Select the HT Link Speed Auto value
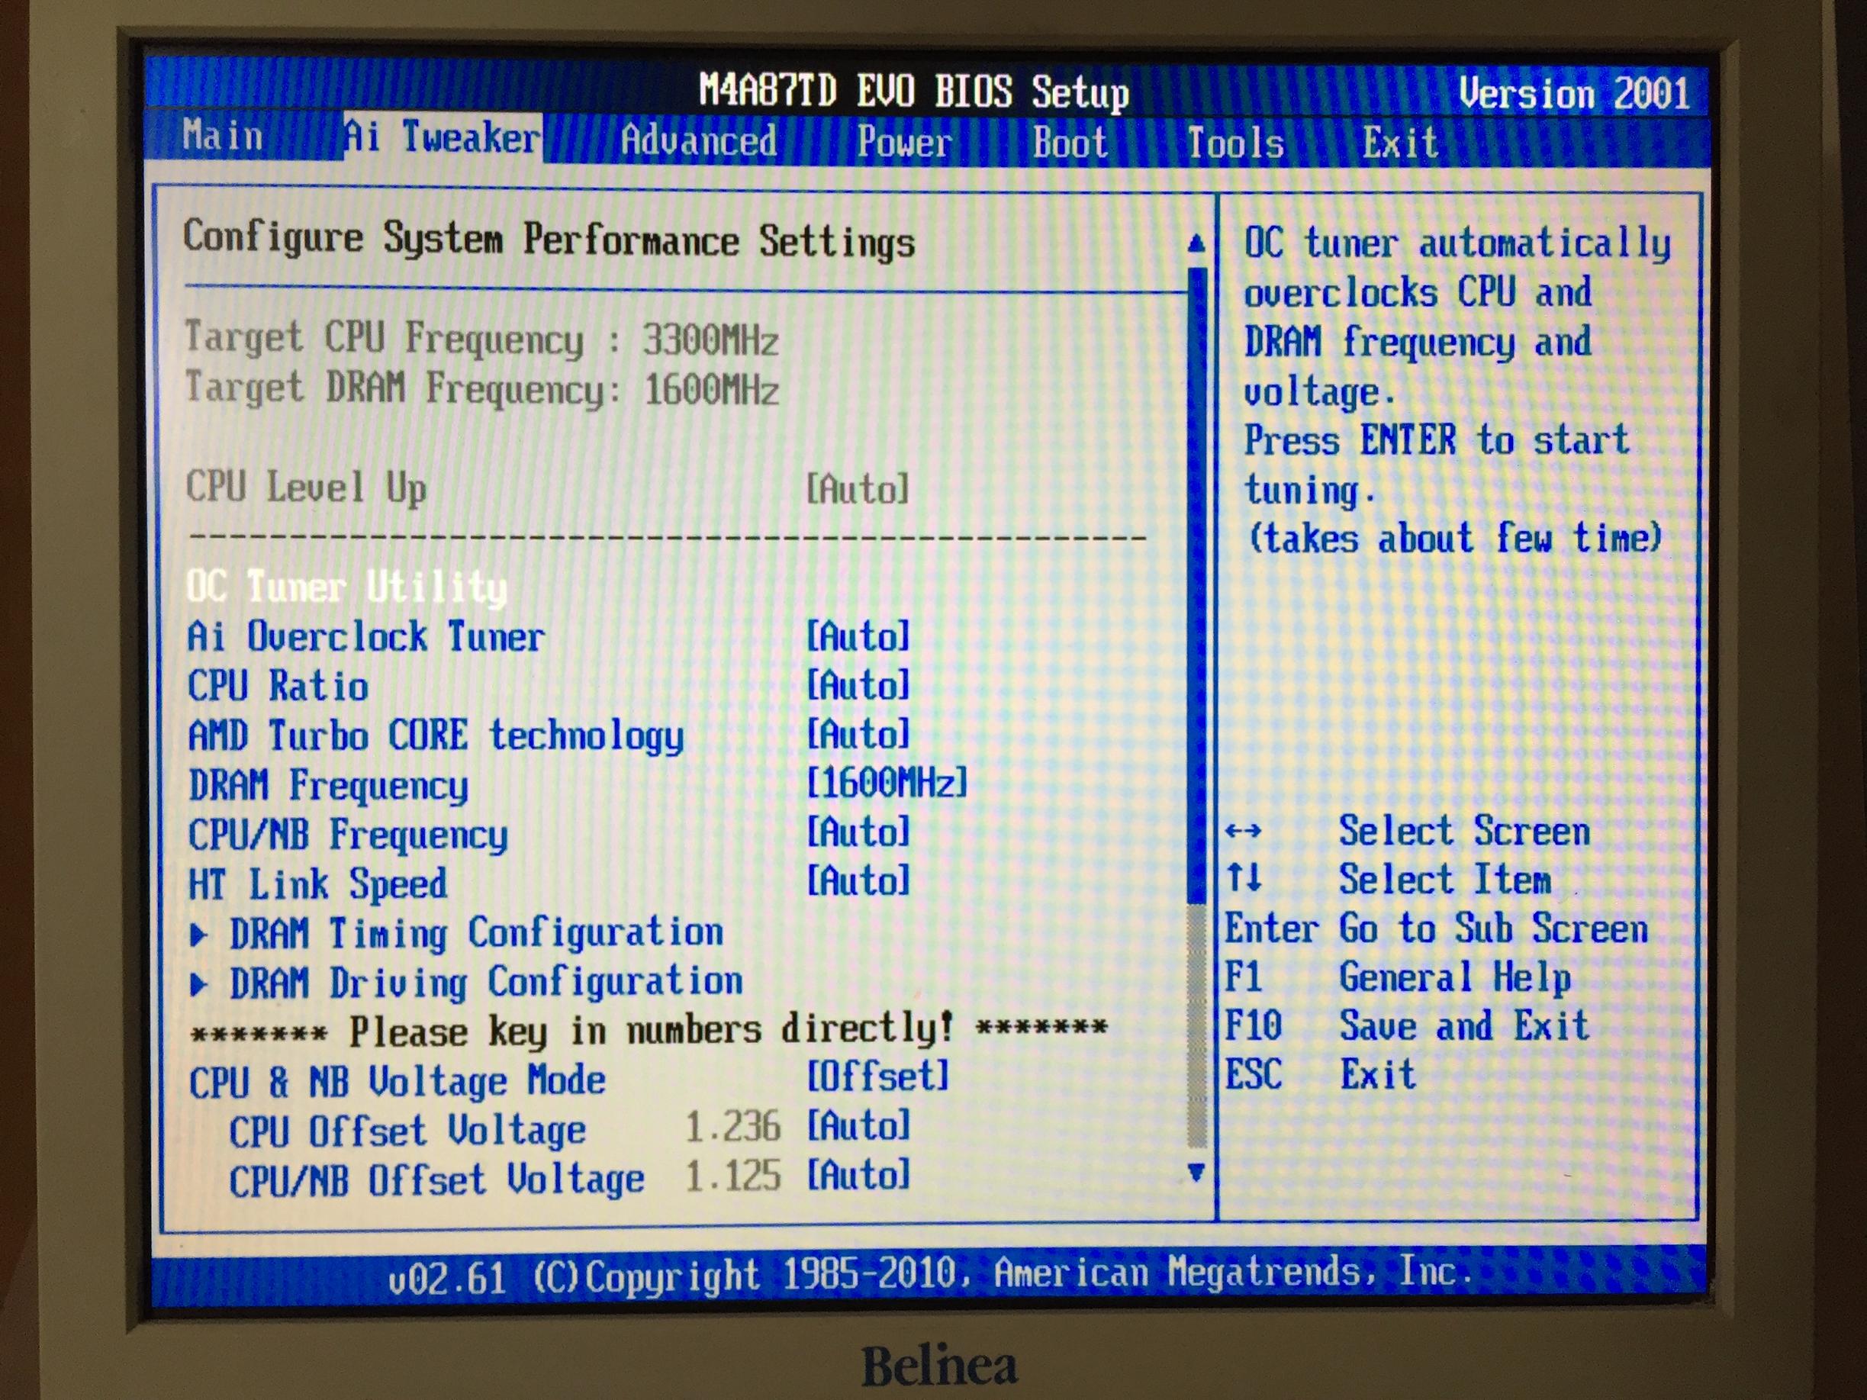 coord(858,882)
